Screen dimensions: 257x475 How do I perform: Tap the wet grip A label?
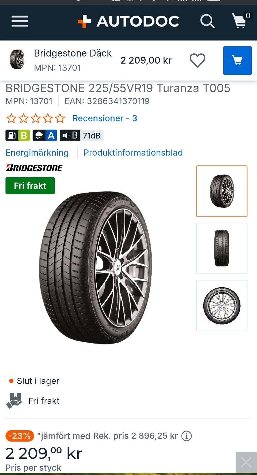45,135
